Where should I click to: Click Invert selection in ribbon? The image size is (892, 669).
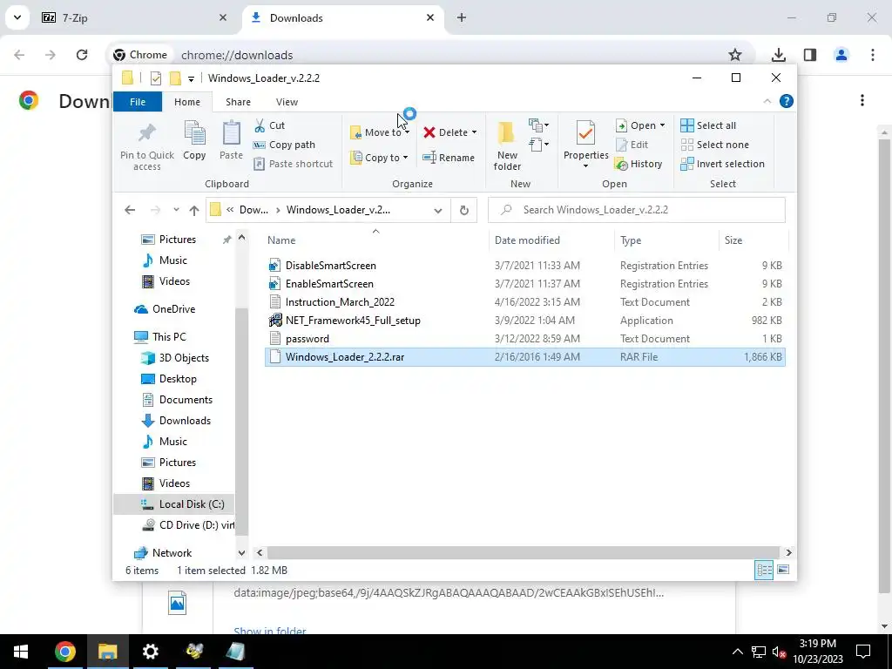tap(722, 164)
